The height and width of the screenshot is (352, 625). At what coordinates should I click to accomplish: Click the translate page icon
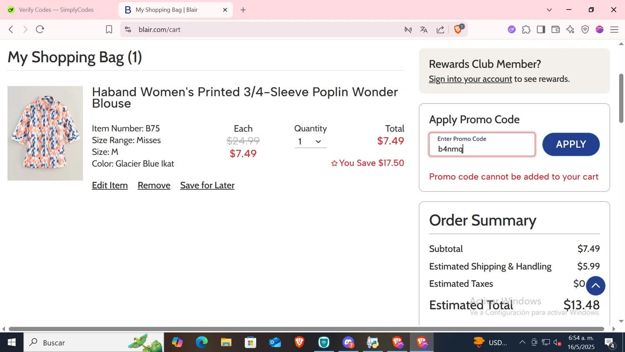pos(424,29)
